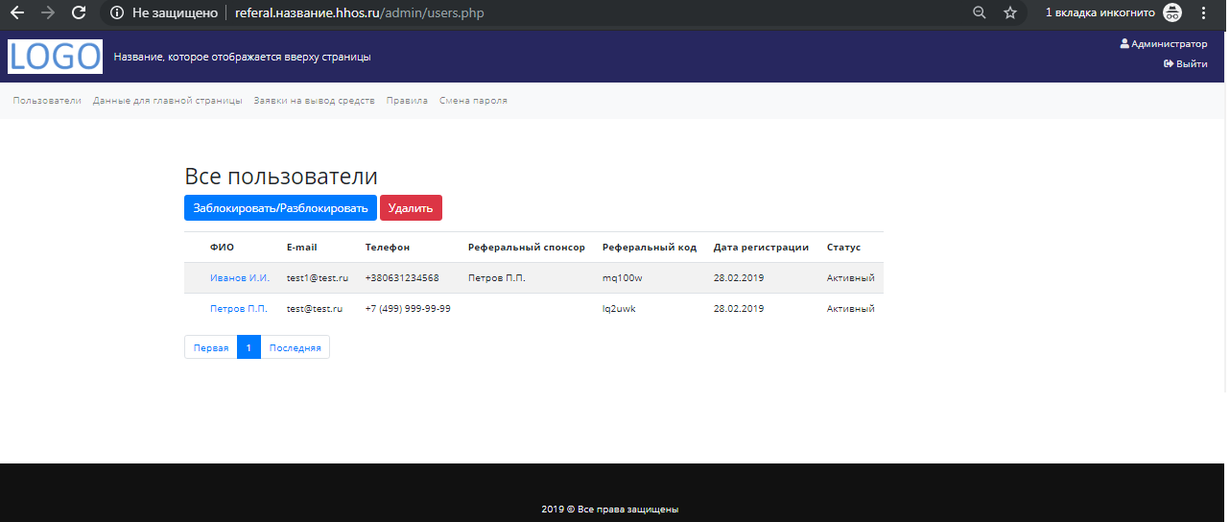Open the Правила menu item
The height and width of the screenshot is (522, 1230).
click(x=407, y=101)
